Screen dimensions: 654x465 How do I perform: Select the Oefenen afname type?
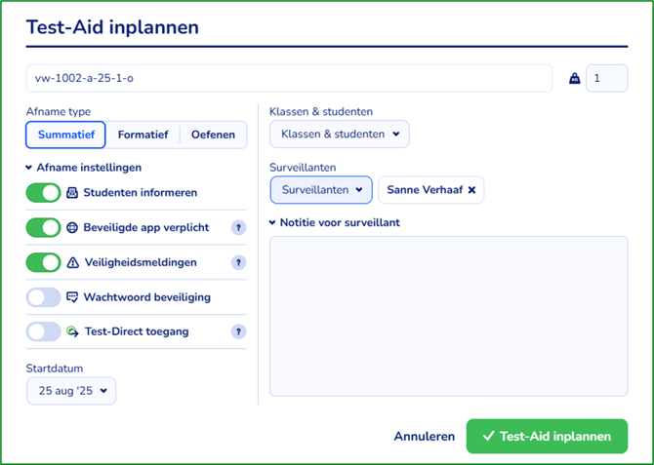click(x=213, y=135)
